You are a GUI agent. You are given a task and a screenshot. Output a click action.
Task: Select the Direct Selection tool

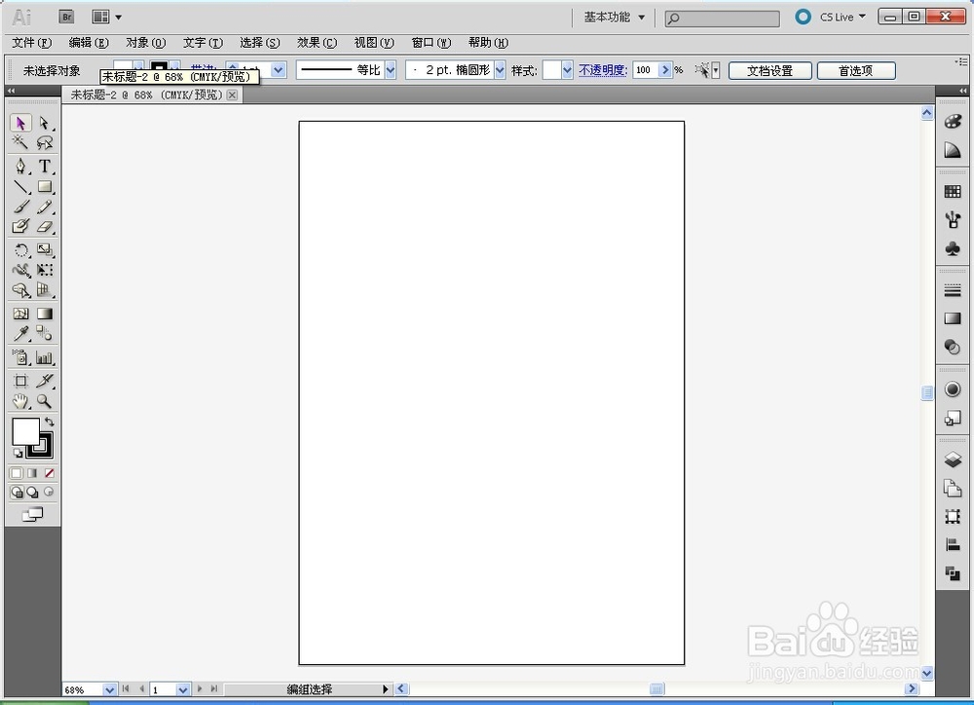(x=44, y=123)
